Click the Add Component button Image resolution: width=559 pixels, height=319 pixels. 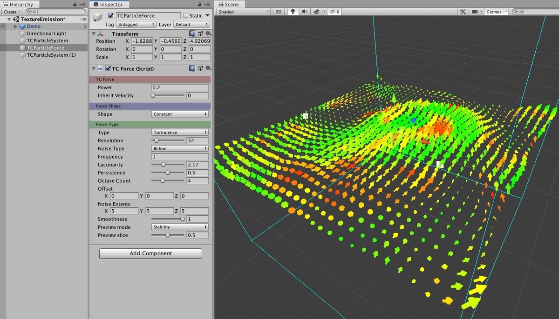coord(150,253)
